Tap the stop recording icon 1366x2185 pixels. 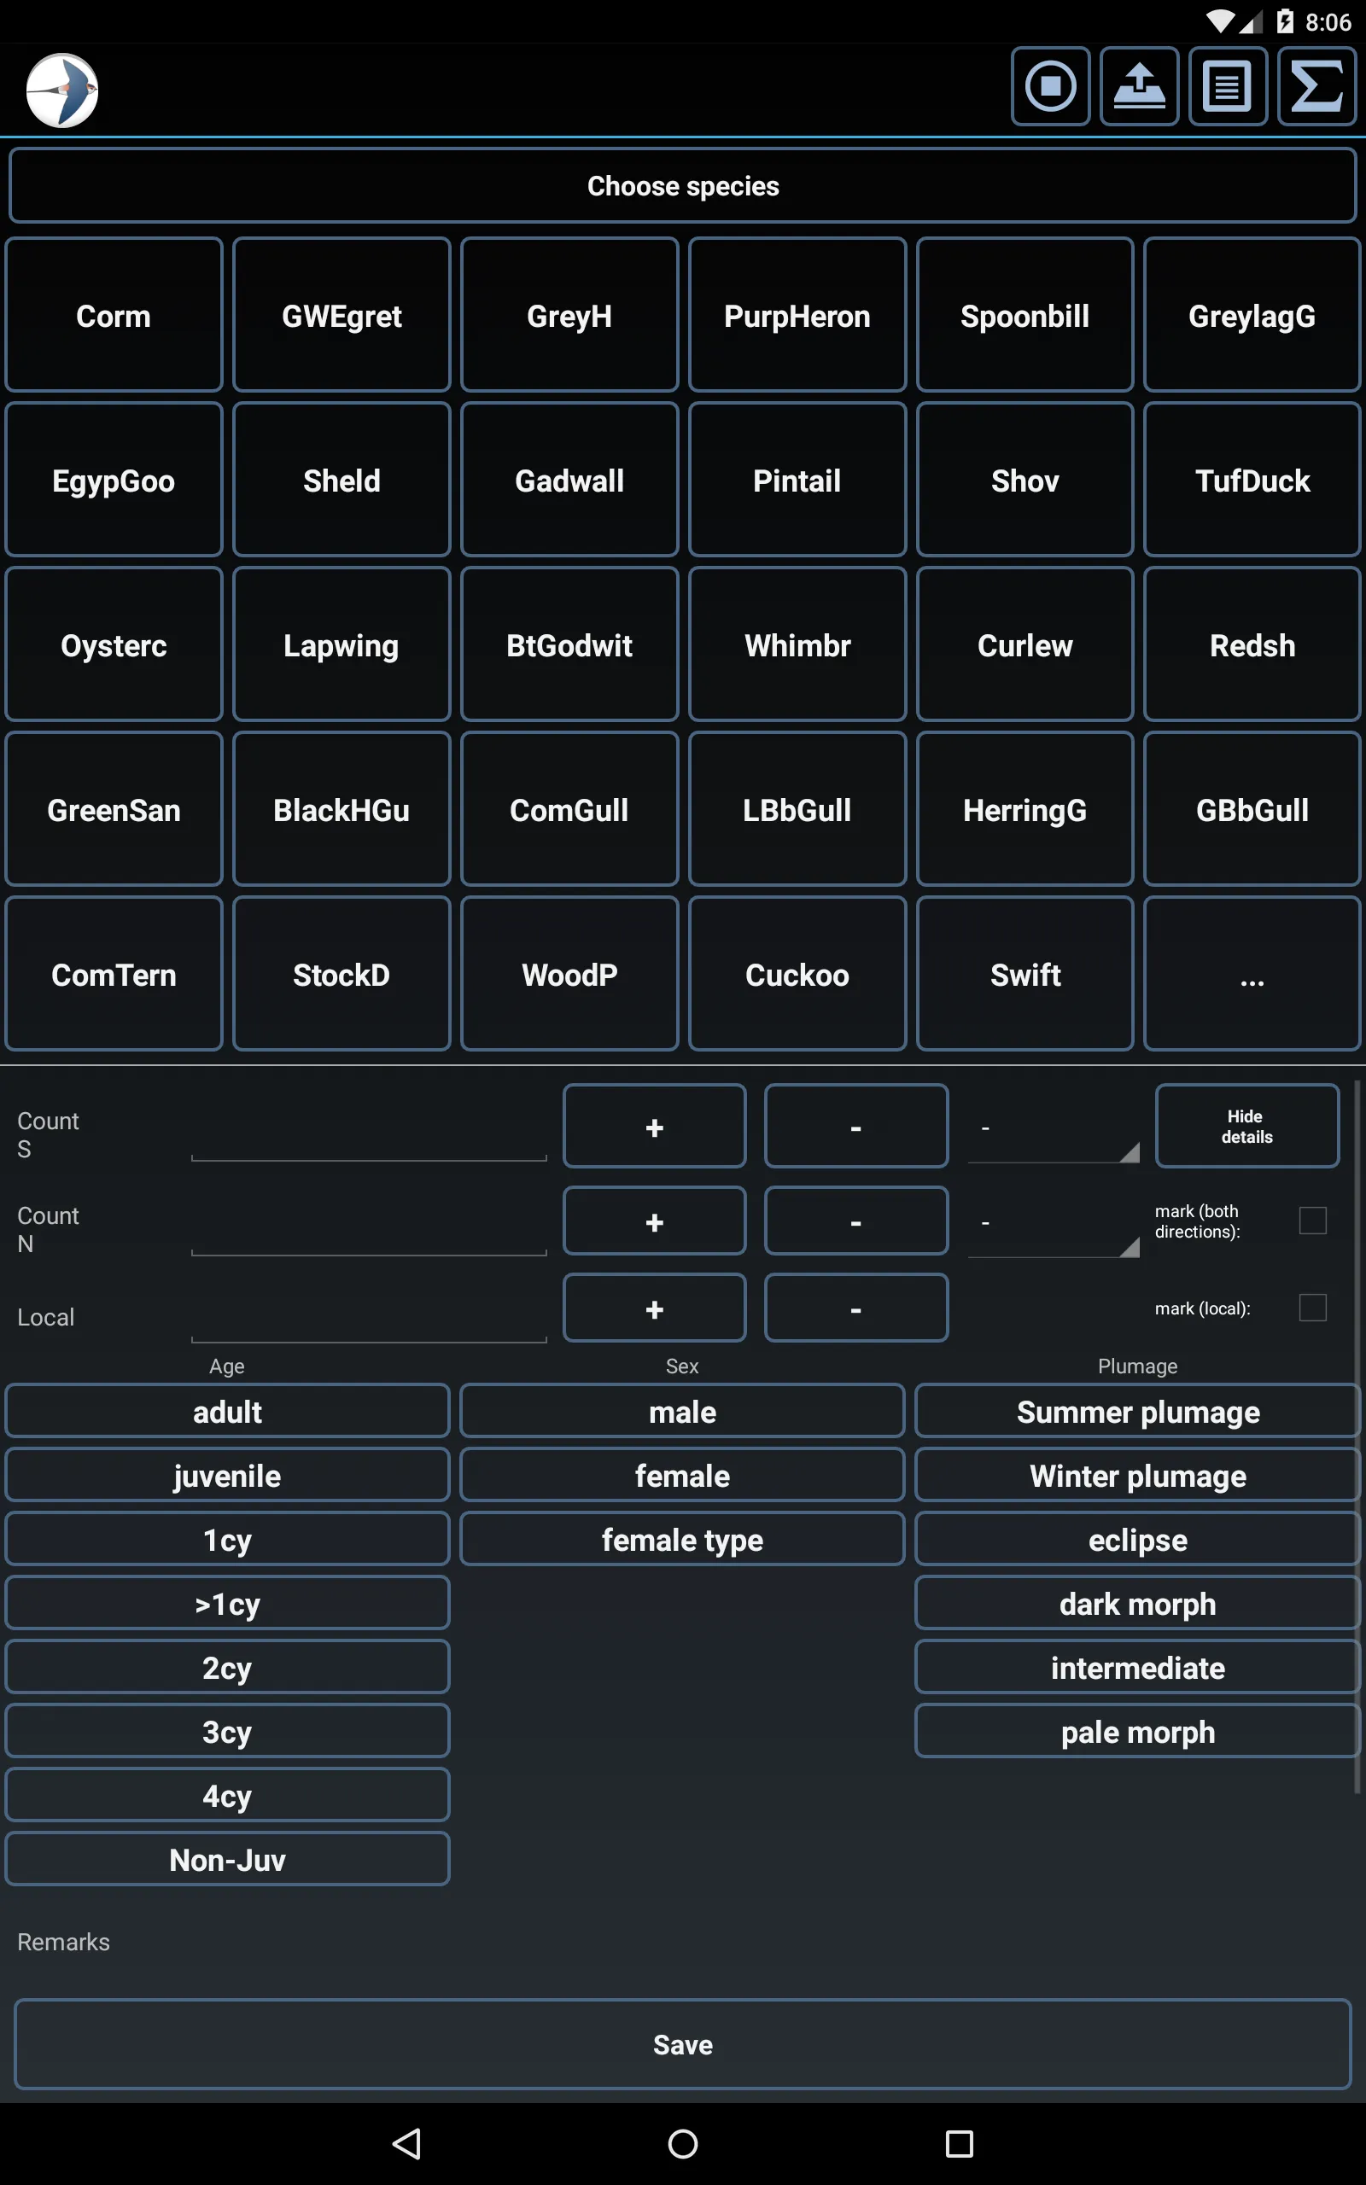pos(1050,87)
